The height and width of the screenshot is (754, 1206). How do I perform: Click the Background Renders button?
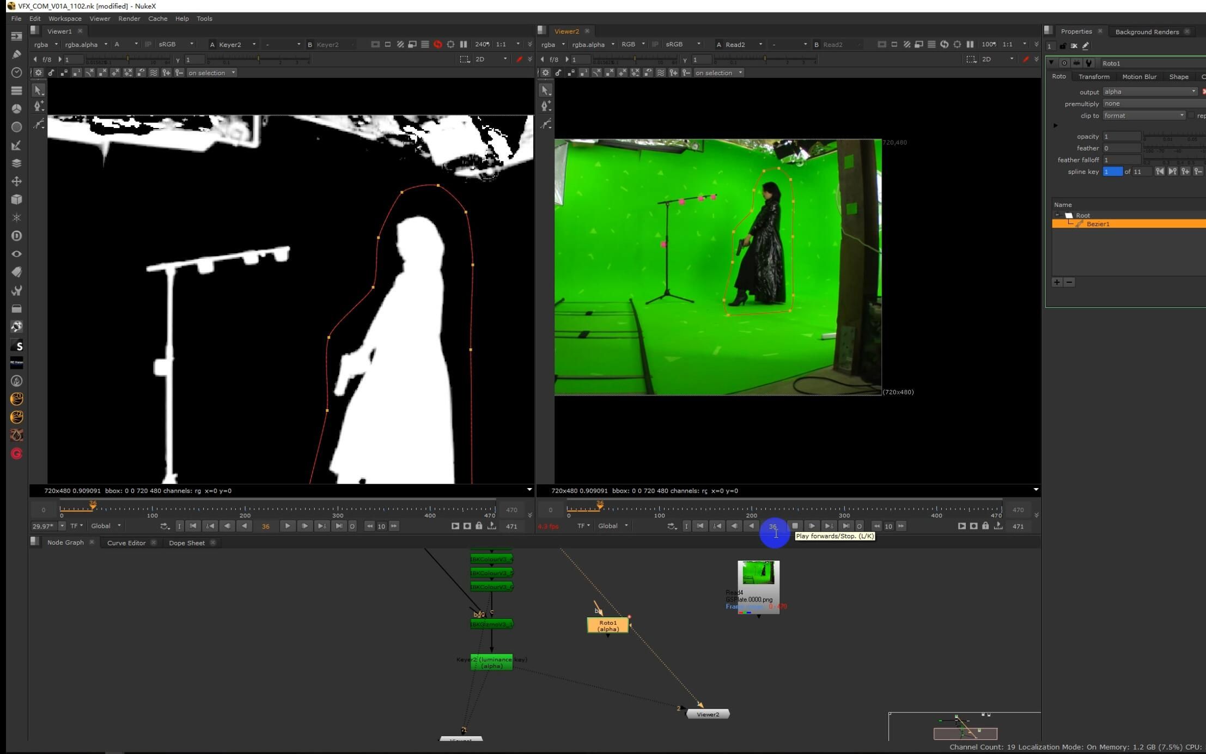tap(1146, 31)
